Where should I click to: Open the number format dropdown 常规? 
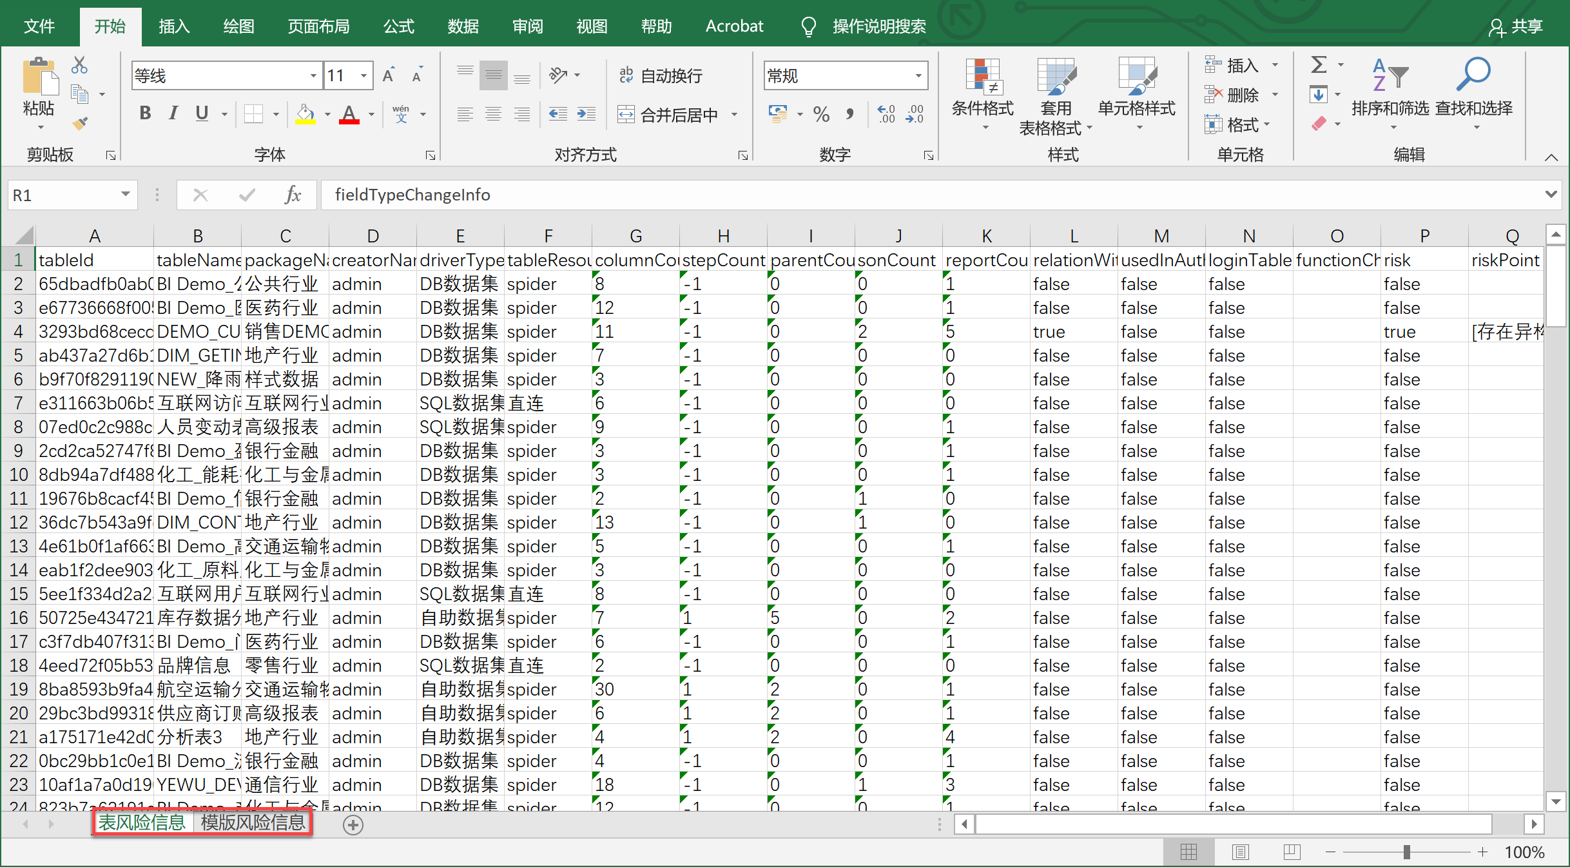tap(918, 76)
